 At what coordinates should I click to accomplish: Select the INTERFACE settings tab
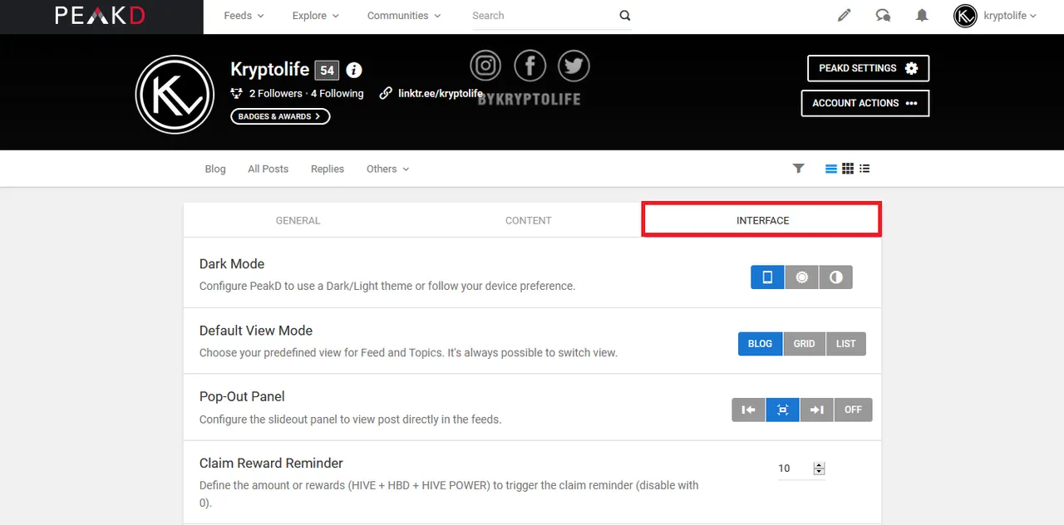click(x=762, y=220)
